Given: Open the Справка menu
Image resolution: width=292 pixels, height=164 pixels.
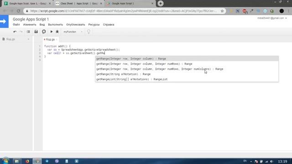Looking at the screenshot, I should click(109, 25).
